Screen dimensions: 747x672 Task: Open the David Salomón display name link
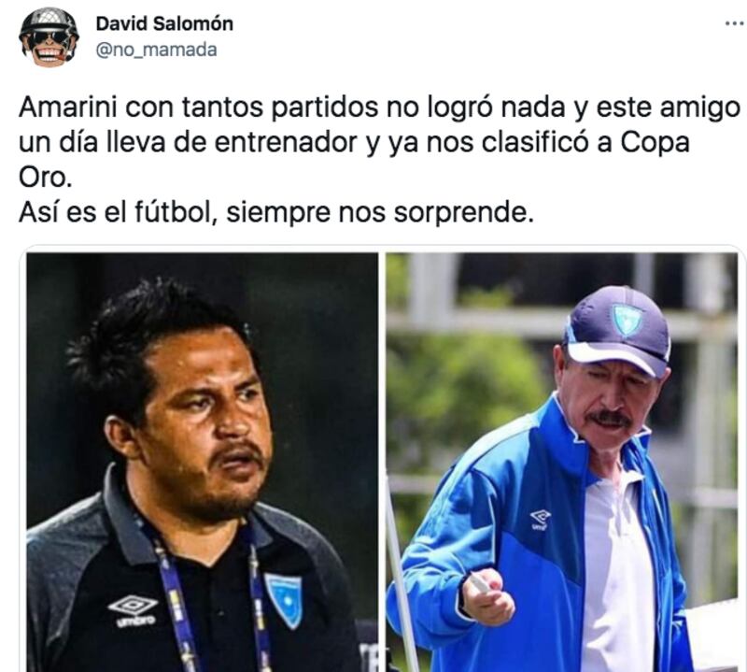coord(164,23)
